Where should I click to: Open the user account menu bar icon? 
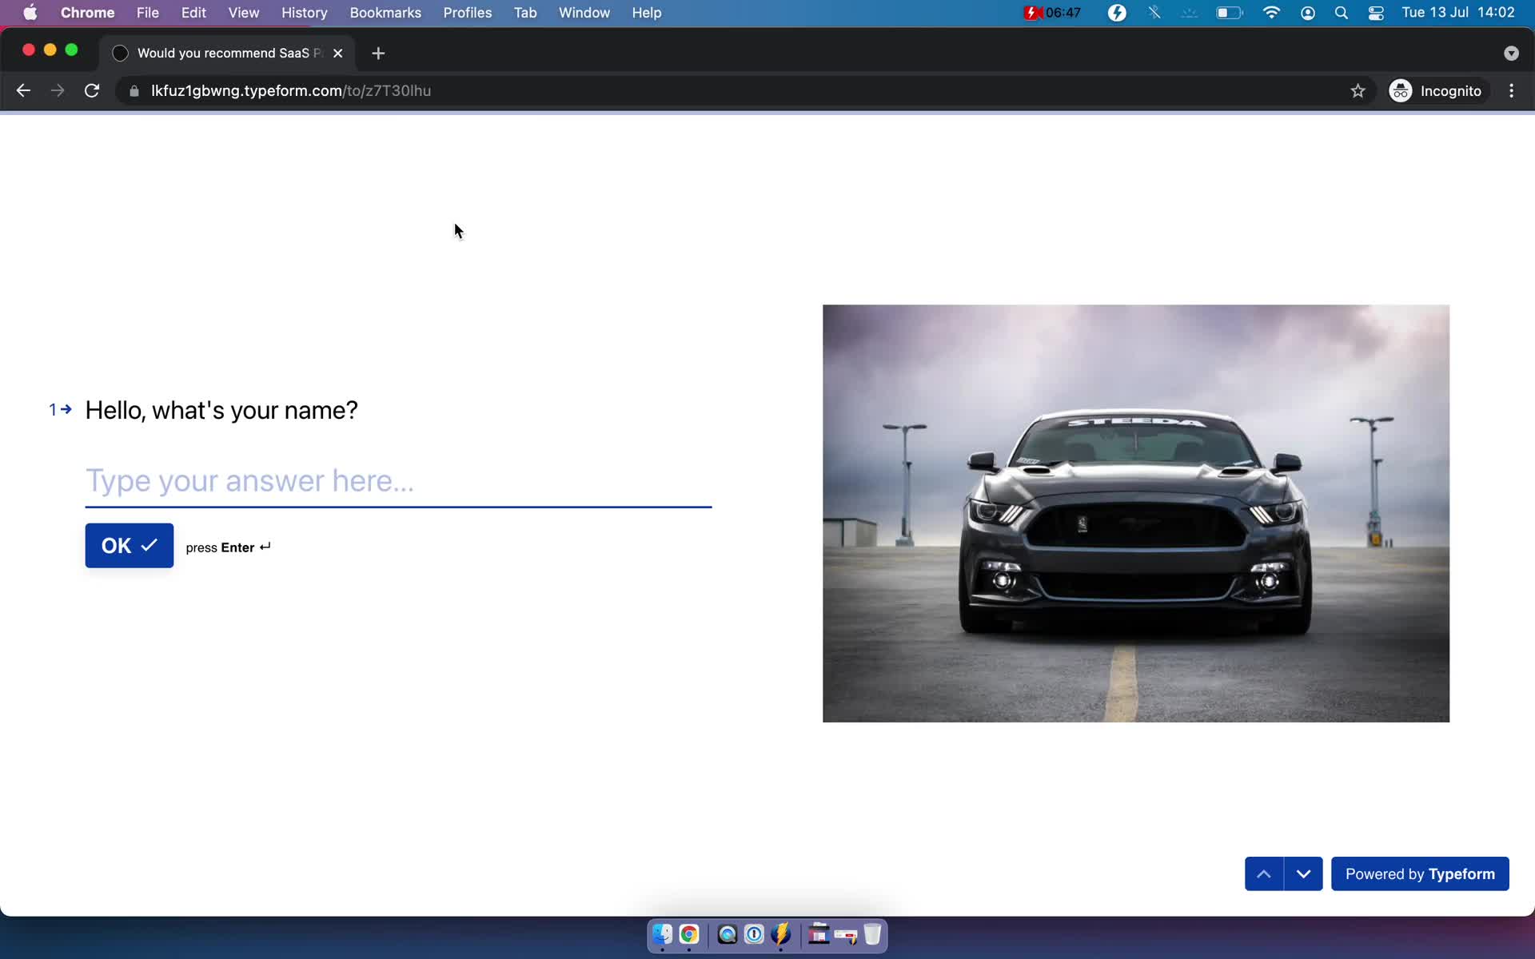pos(1308,13)
